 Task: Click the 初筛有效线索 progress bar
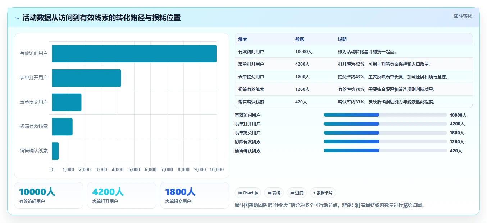tap(385, 141)
